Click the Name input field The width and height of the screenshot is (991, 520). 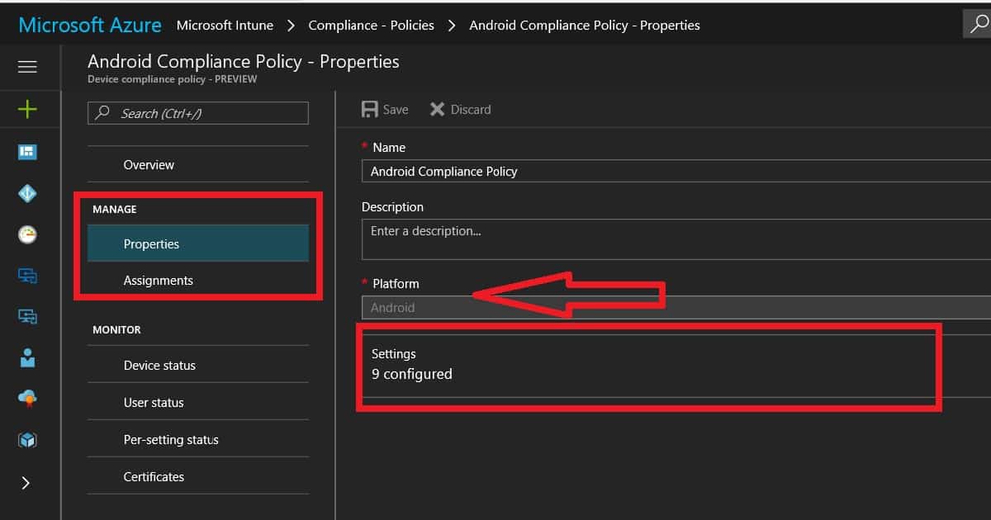pos(676,171)
